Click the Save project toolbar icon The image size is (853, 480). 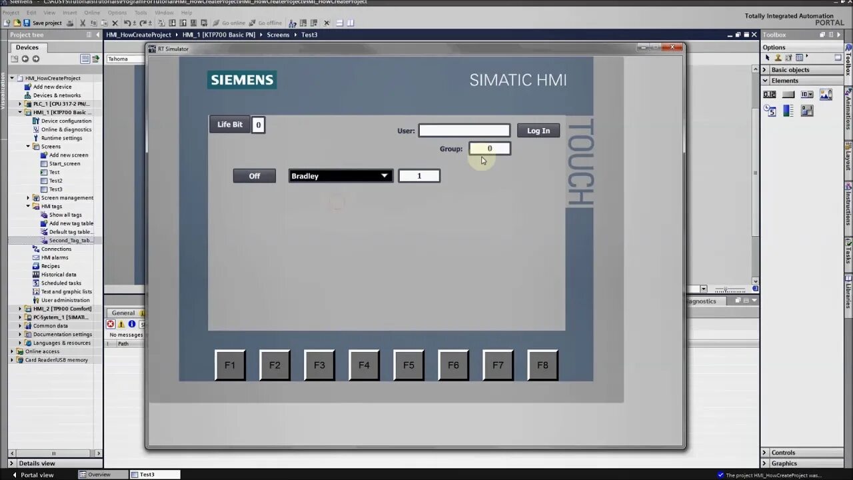click(27, 23)
